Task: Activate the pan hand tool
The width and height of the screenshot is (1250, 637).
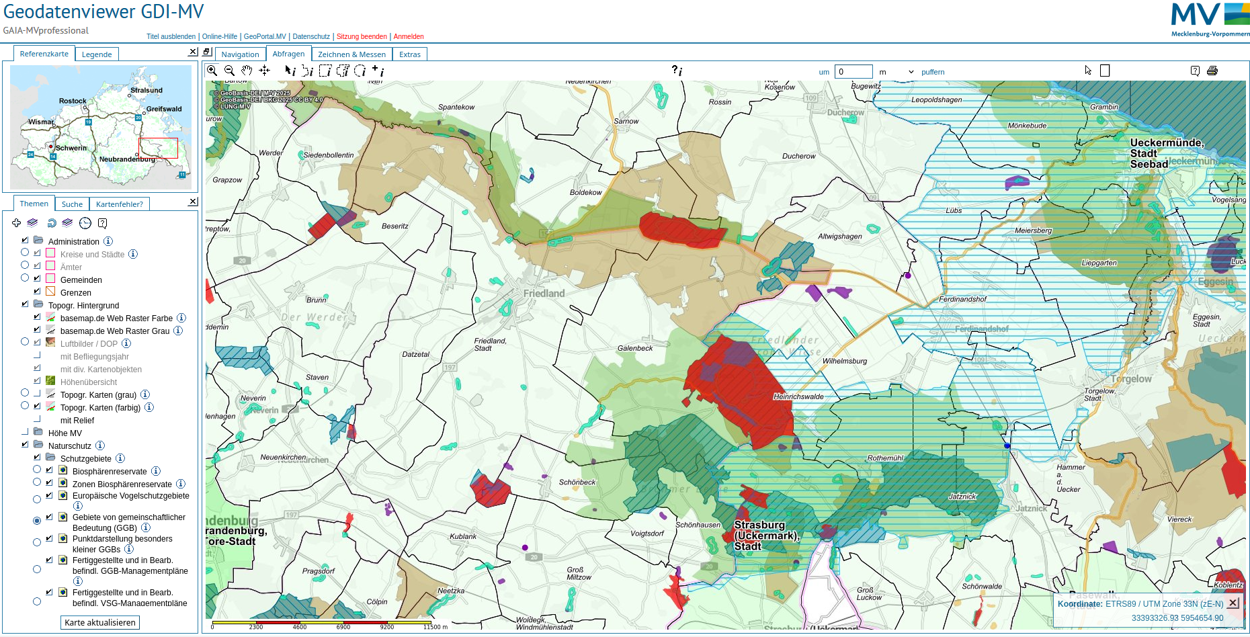Action: pyautogui.click(x=247, y=71)
